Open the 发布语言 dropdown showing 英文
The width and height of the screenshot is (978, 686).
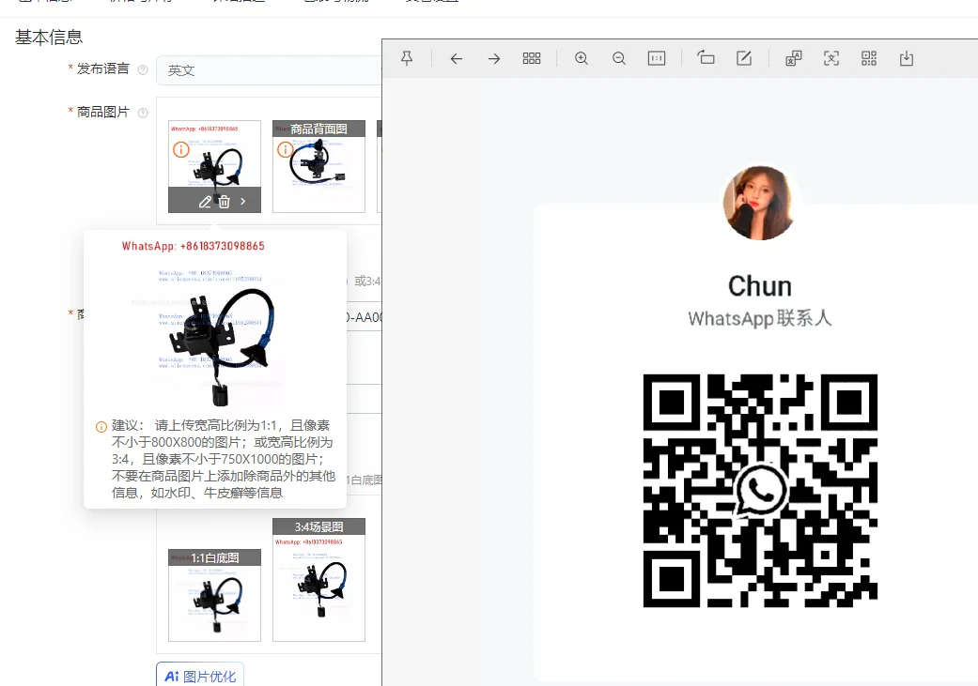(269, 70)
